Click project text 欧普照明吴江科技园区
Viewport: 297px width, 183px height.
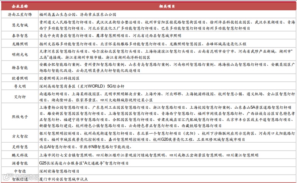(x=59, y=78)
